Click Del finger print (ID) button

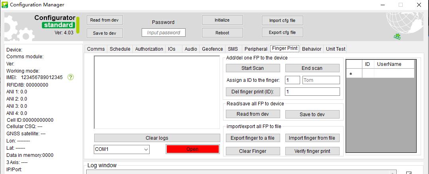(x=253, y=92)
